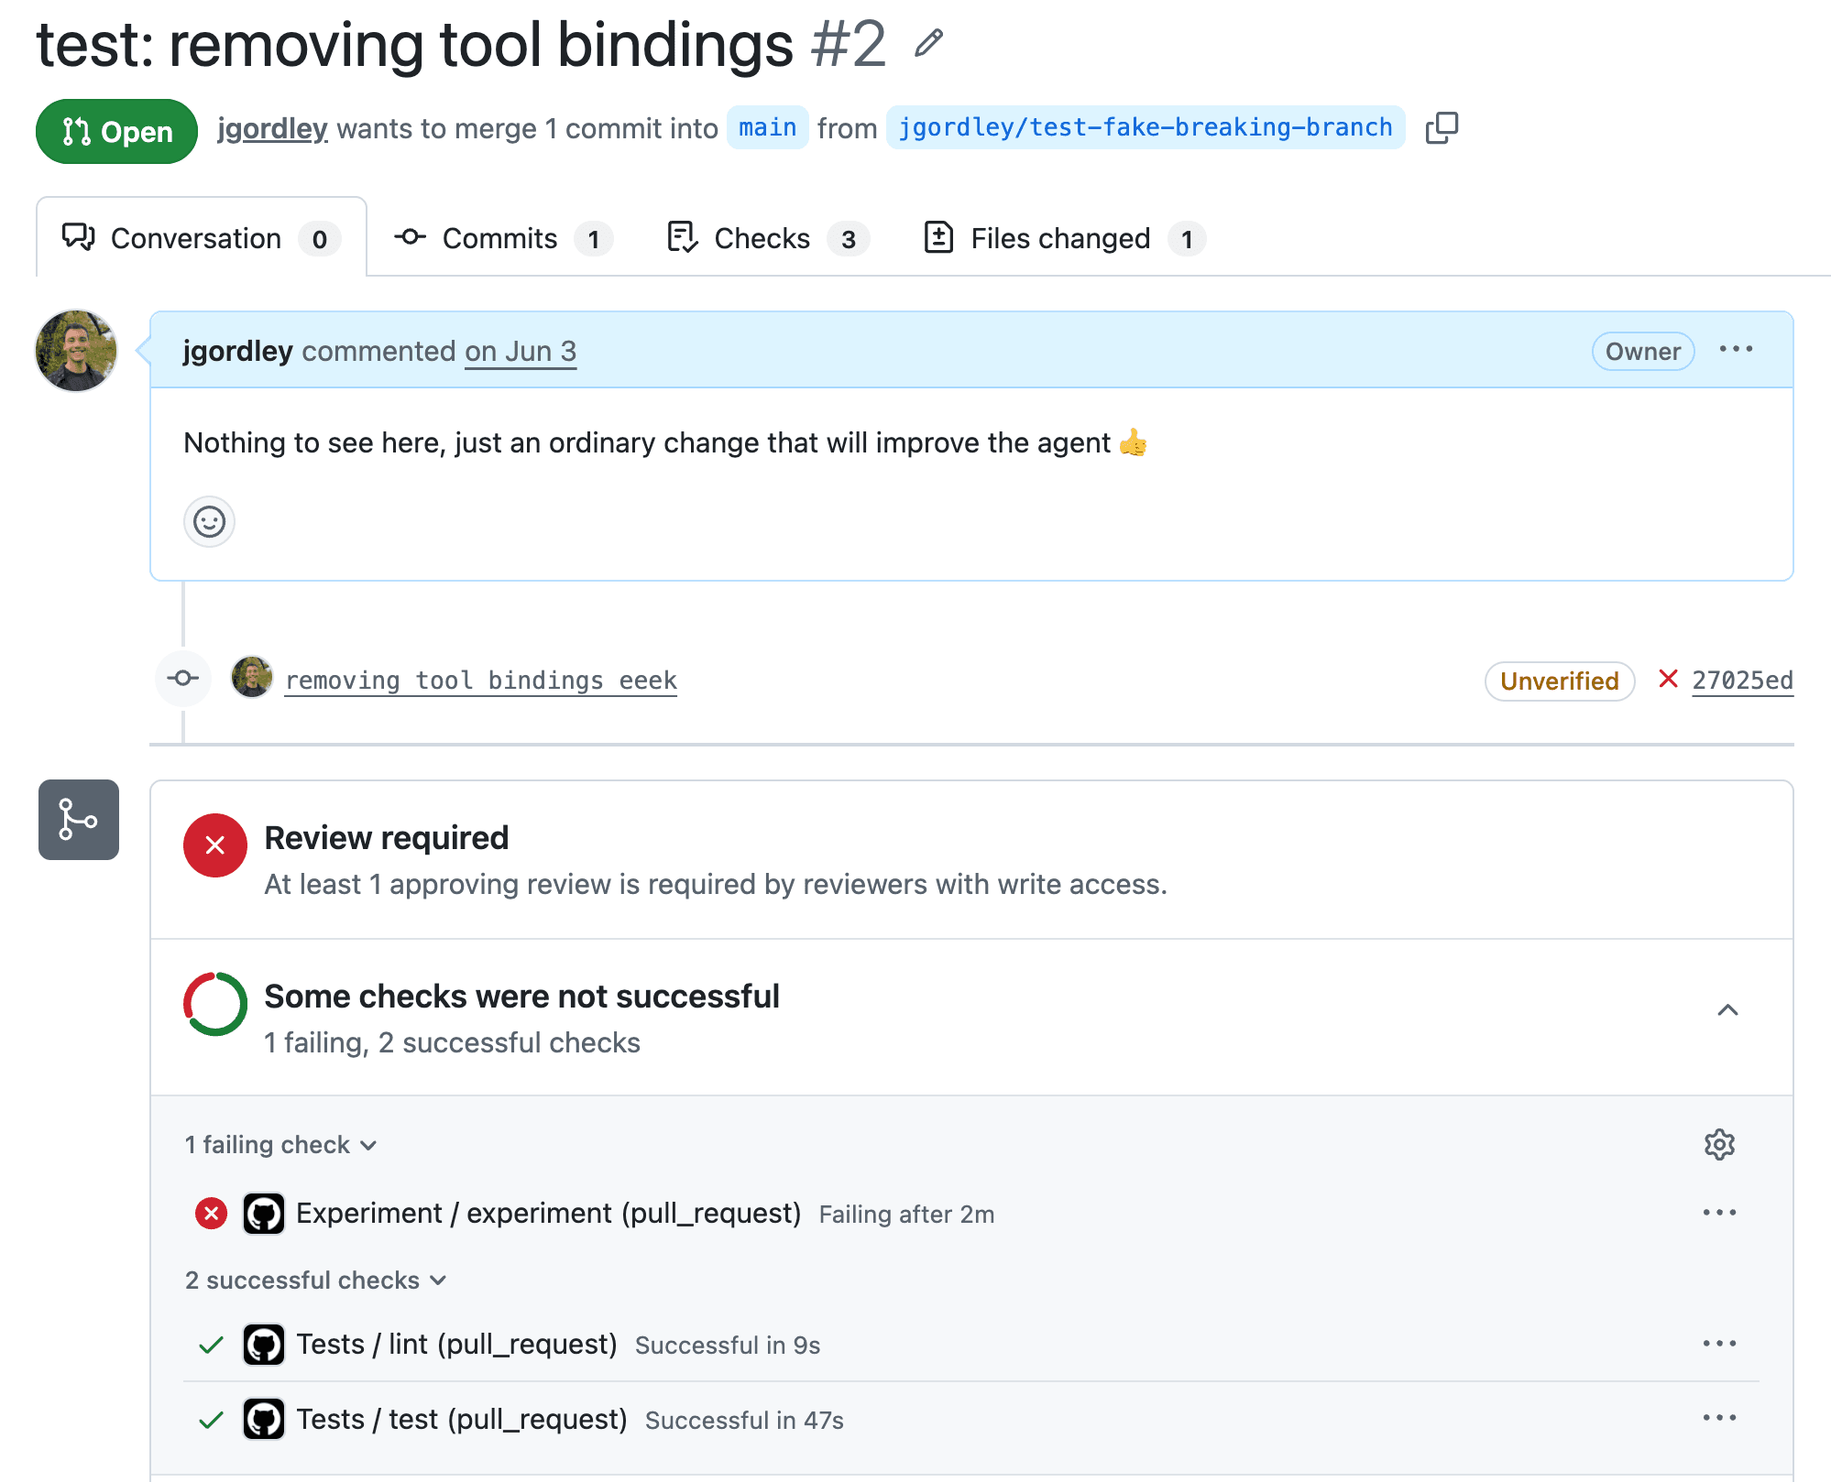
Task: Open the main base branch link
Action: click(x=768, y=127)
